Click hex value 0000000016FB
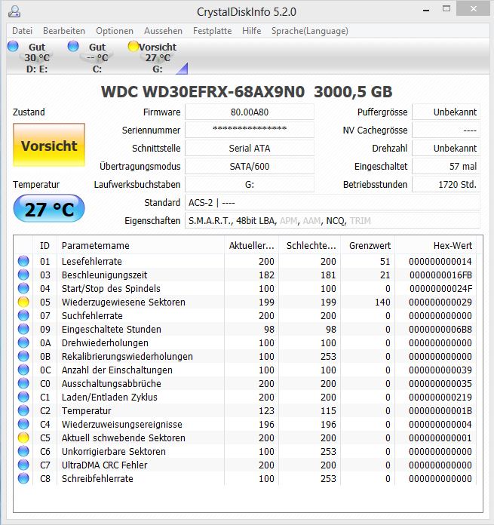This screenshot has height=525, width=494. tap(440, 275)
